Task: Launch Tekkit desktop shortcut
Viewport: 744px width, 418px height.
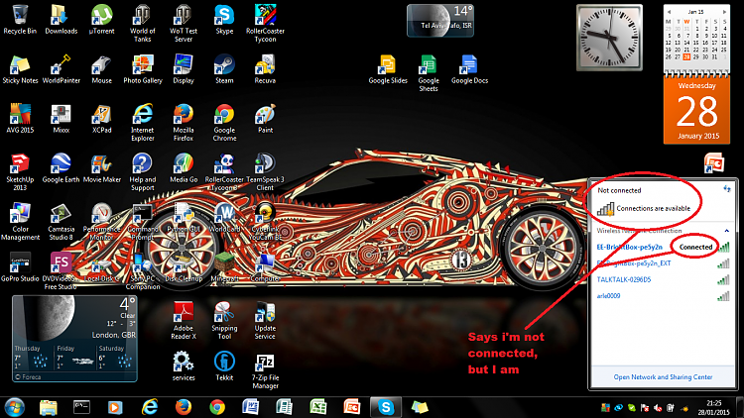Action: pyautogui.click(x=224, y=366)
